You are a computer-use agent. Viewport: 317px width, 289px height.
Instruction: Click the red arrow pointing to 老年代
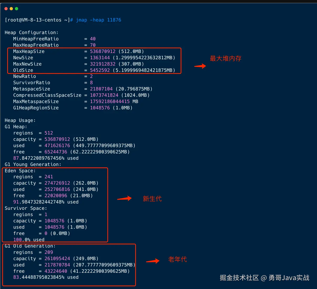click(x=153, y=261)
